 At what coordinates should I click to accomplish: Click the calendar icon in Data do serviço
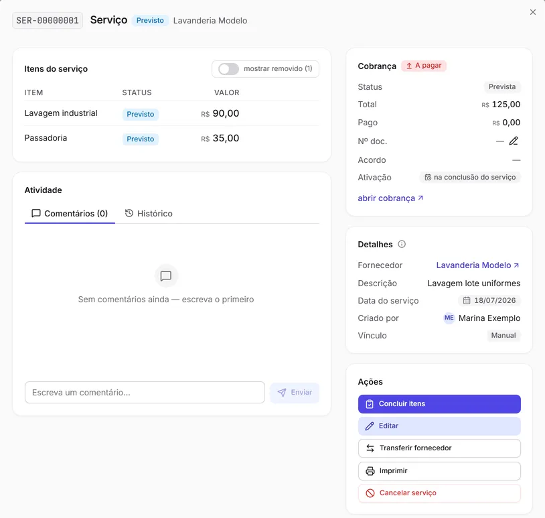(x=467, y=300)
